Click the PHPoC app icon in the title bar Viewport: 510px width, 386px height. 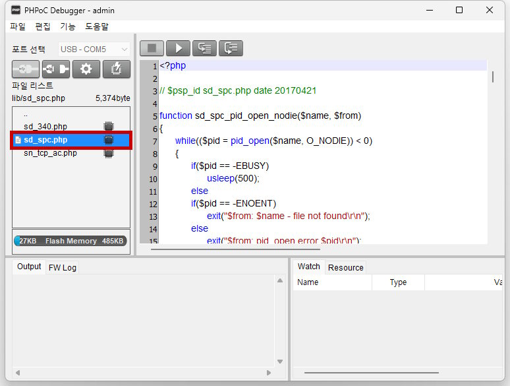[16, 10]
